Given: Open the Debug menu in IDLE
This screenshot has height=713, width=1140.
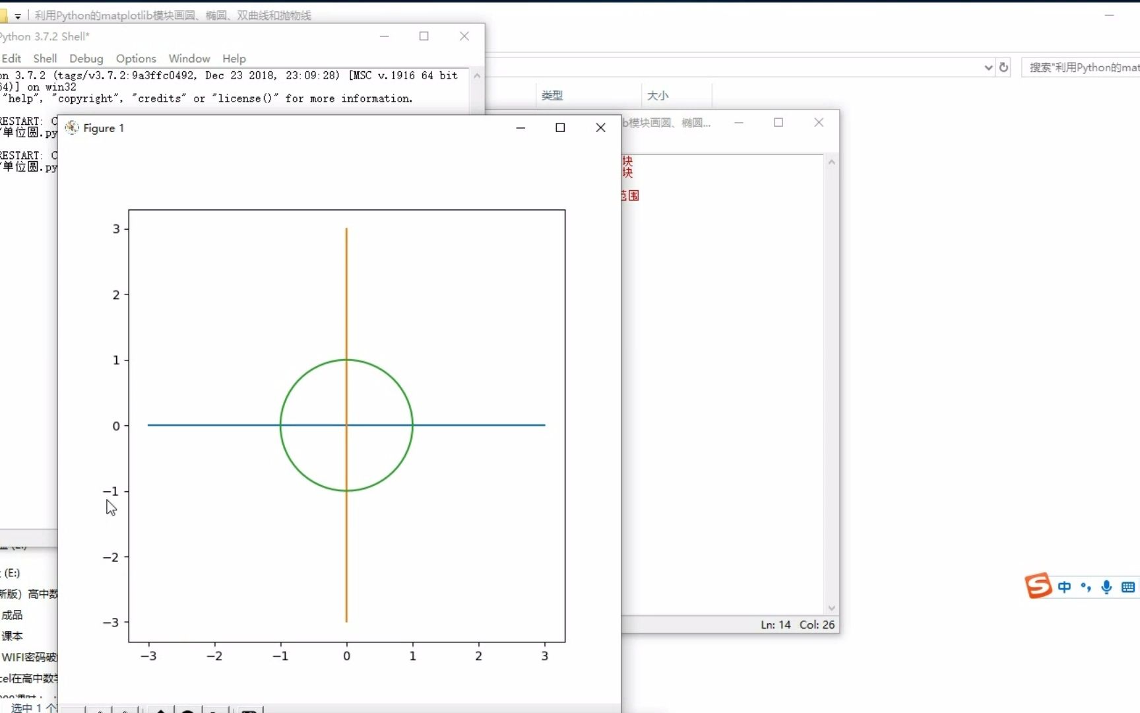Looking at the screenshot, I should tap(86, 59).
